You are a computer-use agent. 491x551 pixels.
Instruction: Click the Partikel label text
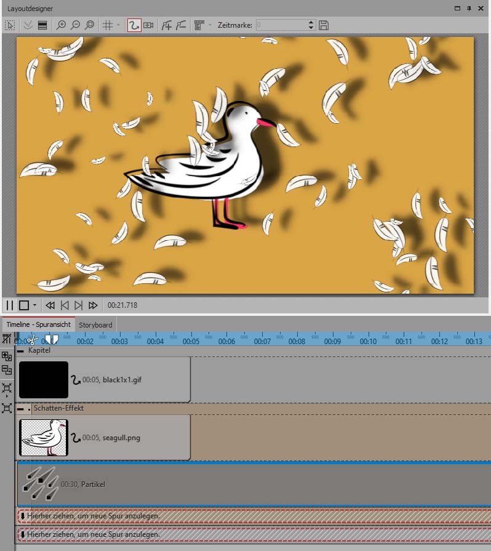coord(93,485)
